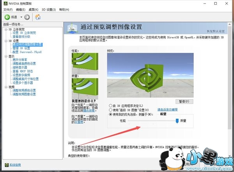234x172 pixels.
Task: Open the 3D 设置(3) menu
Action: pos(49,10)
